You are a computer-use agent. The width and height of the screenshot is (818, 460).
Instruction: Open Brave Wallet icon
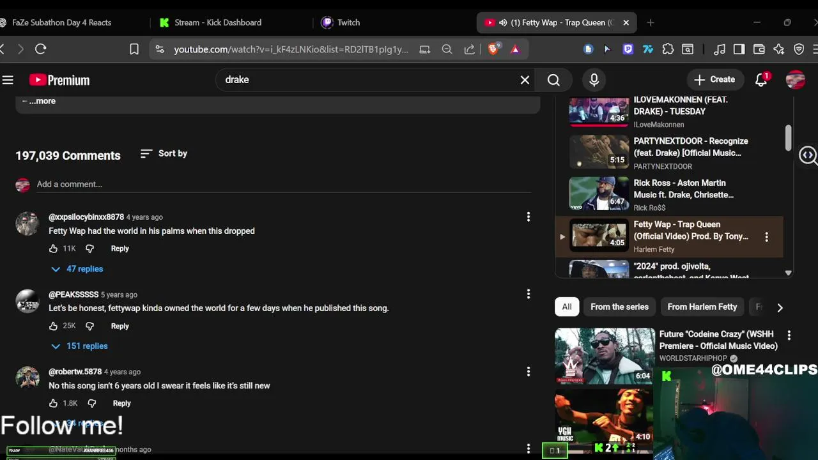tap(759, 49)
